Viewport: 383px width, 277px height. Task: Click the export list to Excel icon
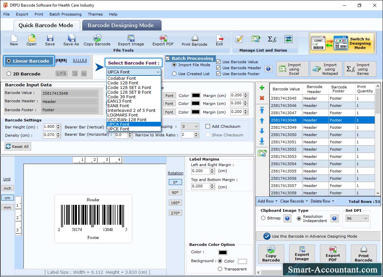pyautogui.click(x=262, y=153)
